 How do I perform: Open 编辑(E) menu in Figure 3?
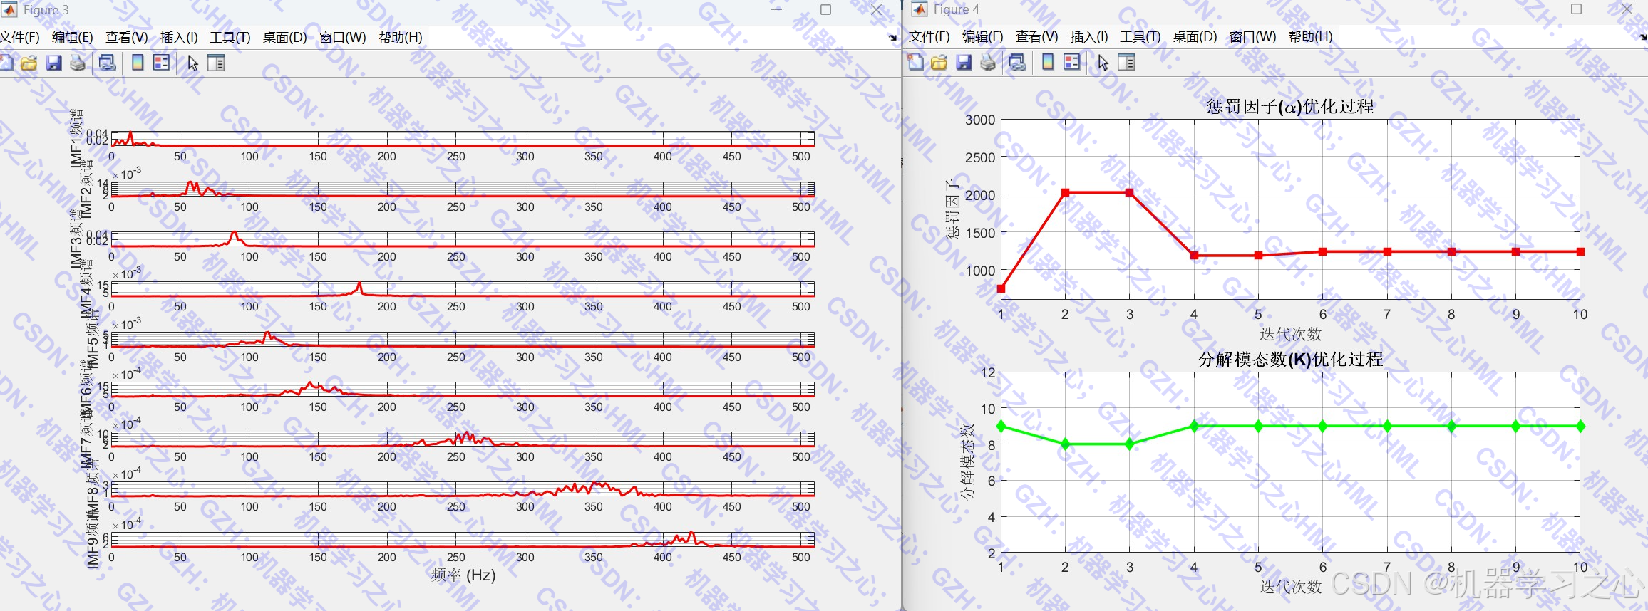(x=73, y=37)
